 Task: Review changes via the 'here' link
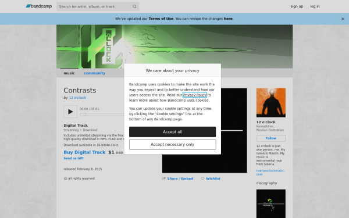pos(228,19)
